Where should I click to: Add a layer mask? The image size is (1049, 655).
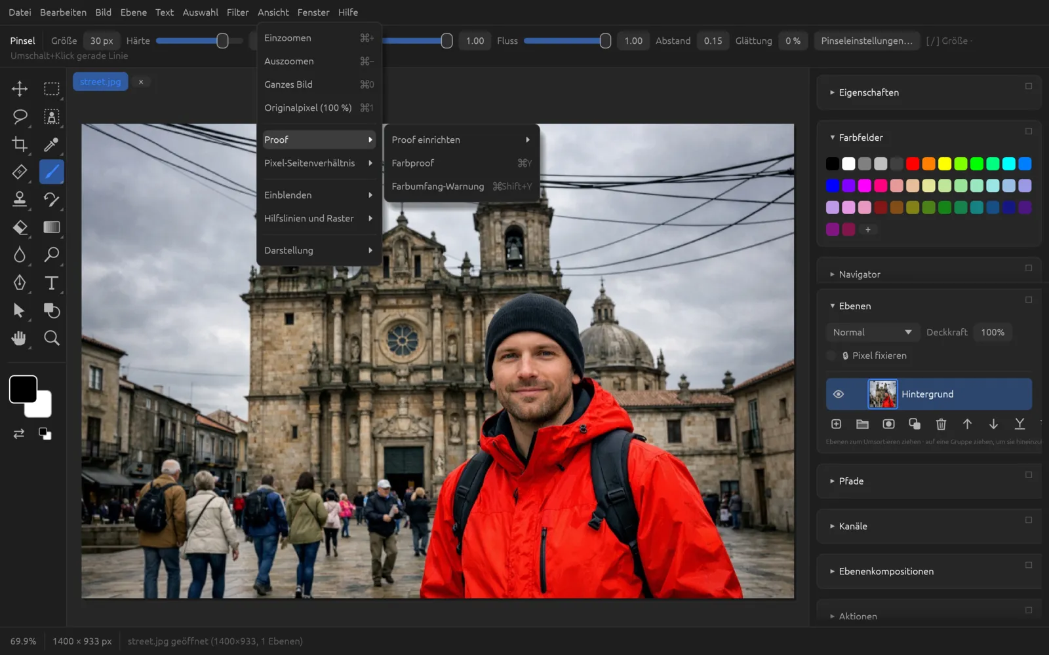click(x=888, y=424)
